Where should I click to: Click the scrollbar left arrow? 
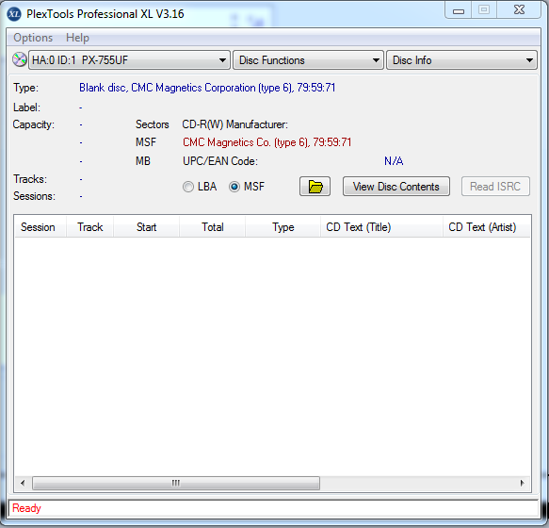(x=23, y=483)
